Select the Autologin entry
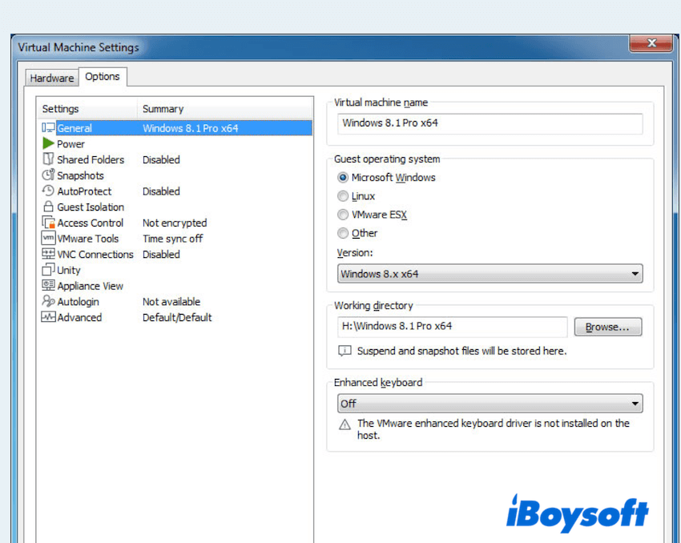Image resolution: width=681 pixels, height=543 pixels. pos(78,302)
